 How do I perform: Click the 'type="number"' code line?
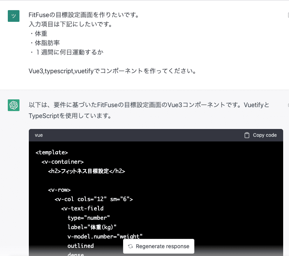(89, 218)
